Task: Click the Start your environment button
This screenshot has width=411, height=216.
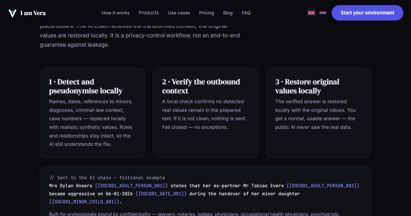Action: (367, 13)
